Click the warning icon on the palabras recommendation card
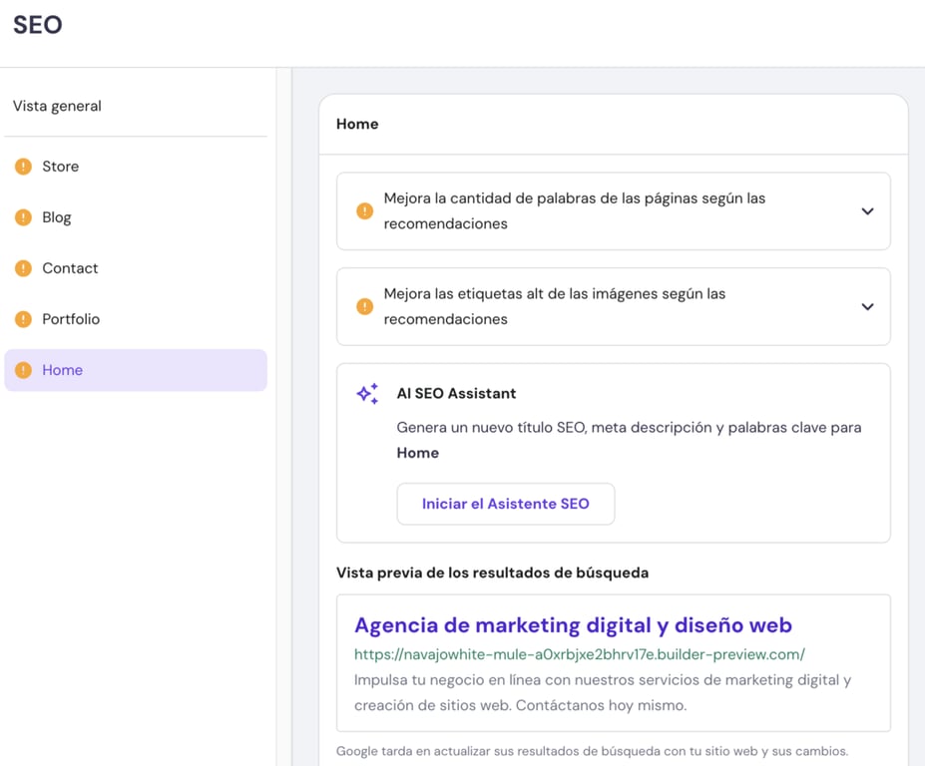 (x=364, y=210)
